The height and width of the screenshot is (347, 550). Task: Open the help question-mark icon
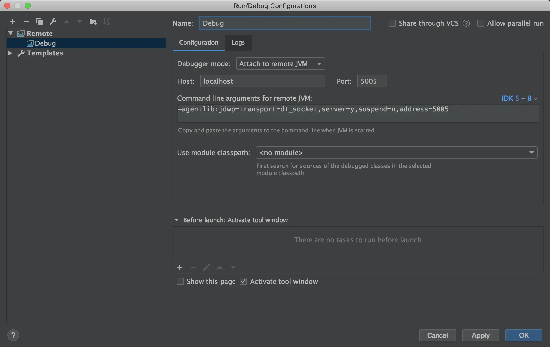click(13, 335)
